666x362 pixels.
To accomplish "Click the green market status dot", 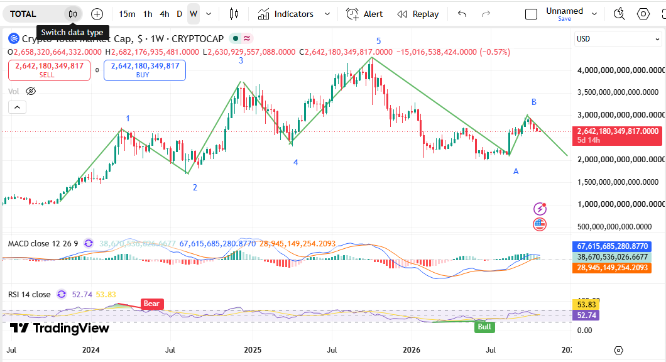I will (236, 39).
